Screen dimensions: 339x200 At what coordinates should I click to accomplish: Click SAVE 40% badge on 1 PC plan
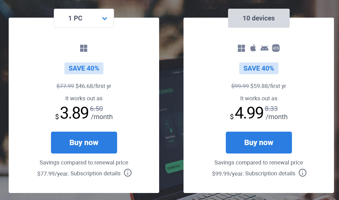84,68
